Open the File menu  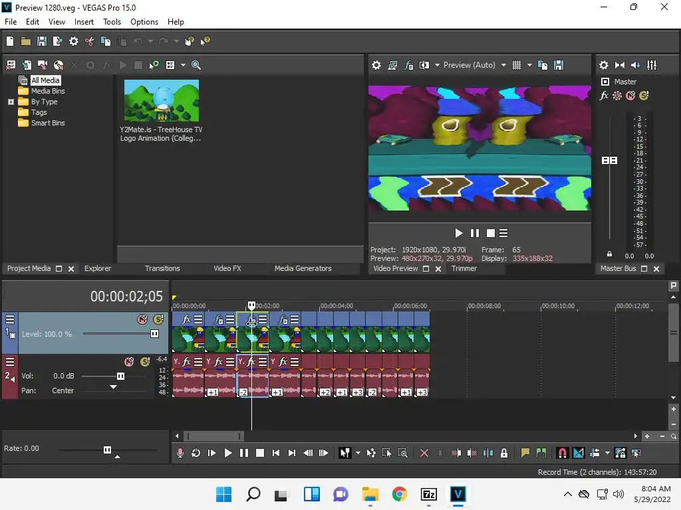coord(11,22)
